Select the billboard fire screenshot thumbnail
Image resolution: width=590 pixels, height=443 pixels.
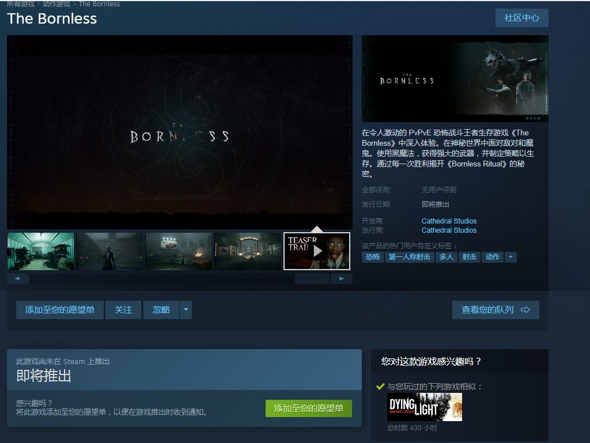pyautogui.click(x=179, y=251)
